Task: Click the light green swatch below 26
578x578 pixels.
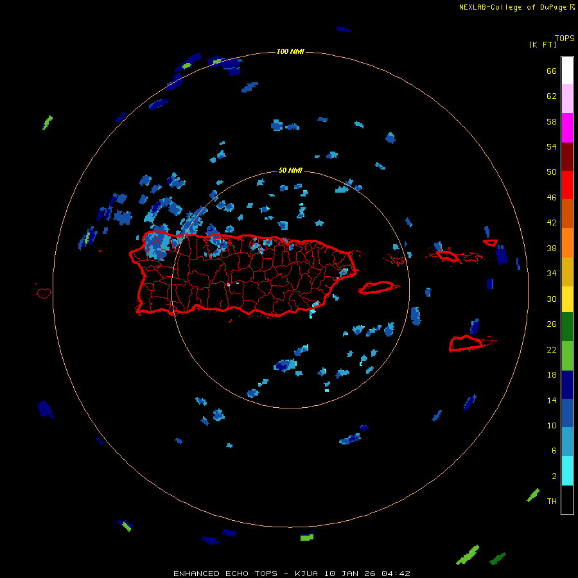Action: coord(567,356)
